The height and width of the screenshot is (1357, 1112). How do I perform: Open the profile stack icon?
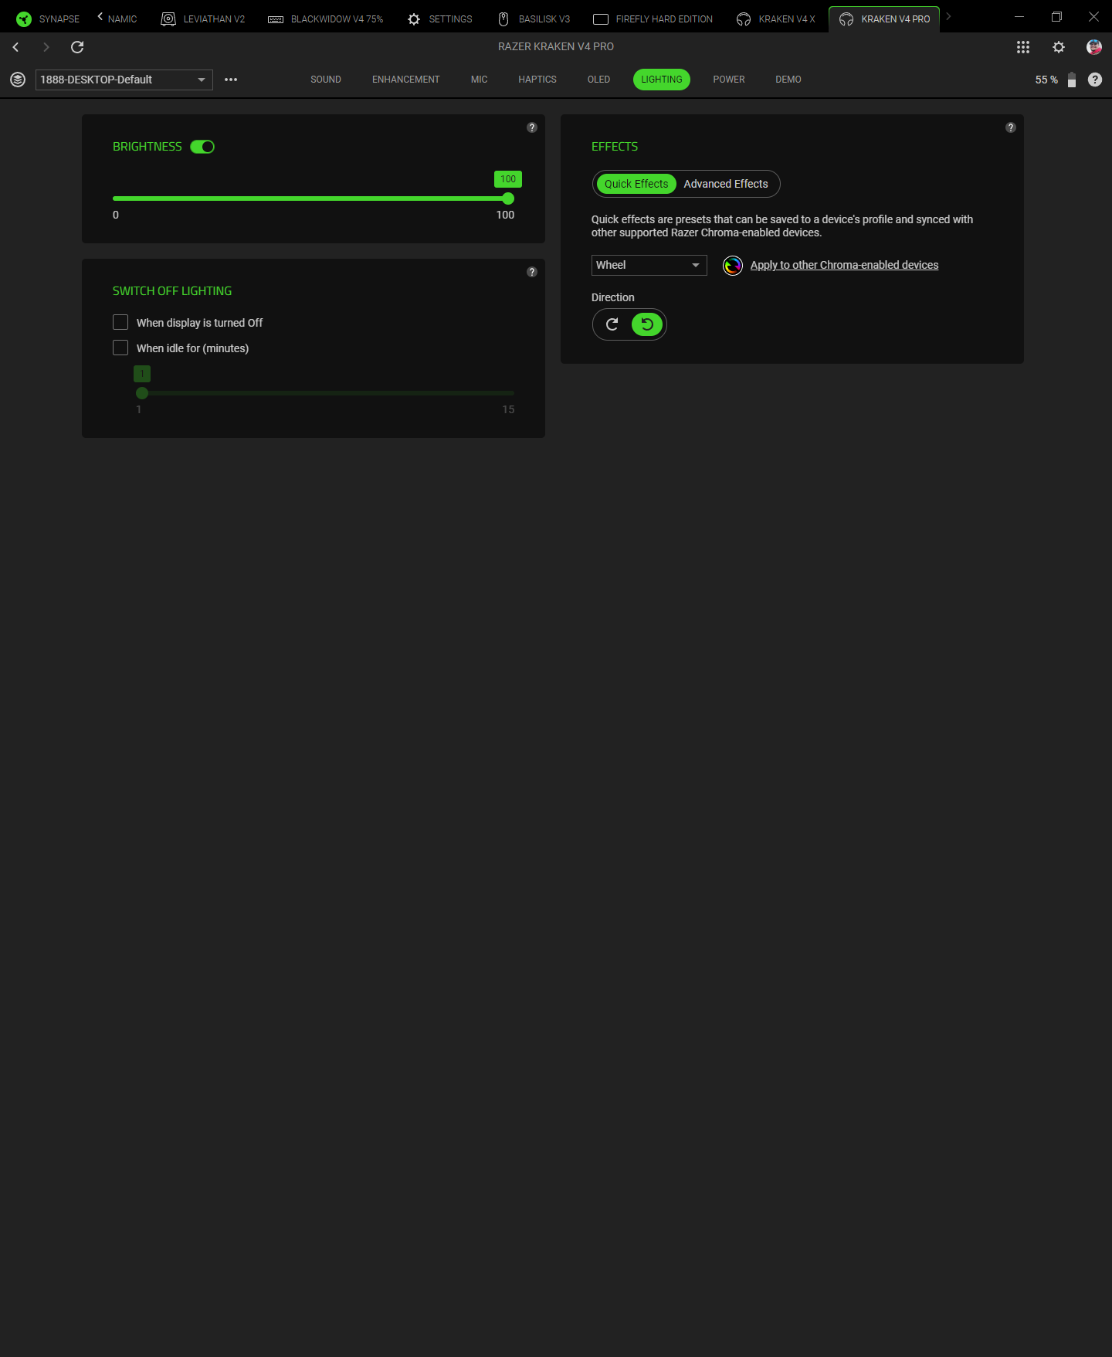pos(18,80)
